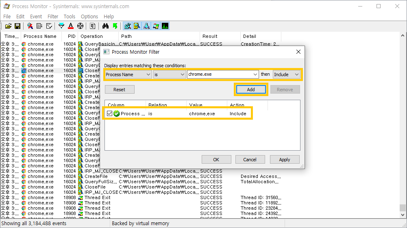Image resolution: width=407 pixels, height=228 pixels.
Task: Click the Reset button in filter dialog
Action: 120,90
